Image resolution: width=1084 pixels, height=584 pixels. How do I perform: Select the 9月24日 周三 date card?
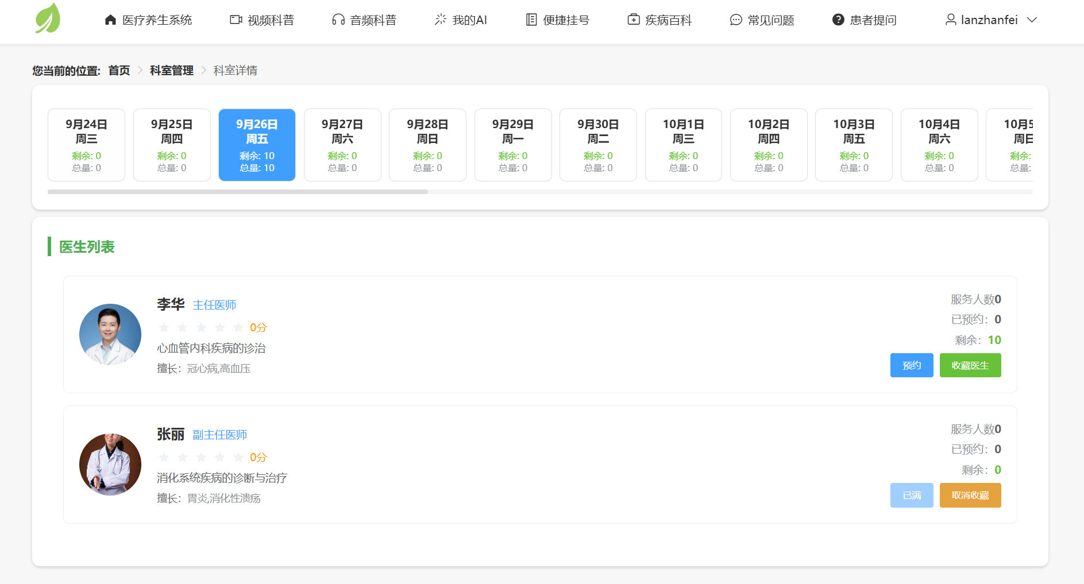(86, 145)
